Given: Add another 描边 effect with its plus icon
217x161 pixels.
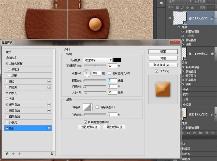Looking at the screenshot, I should coord(49,81).
